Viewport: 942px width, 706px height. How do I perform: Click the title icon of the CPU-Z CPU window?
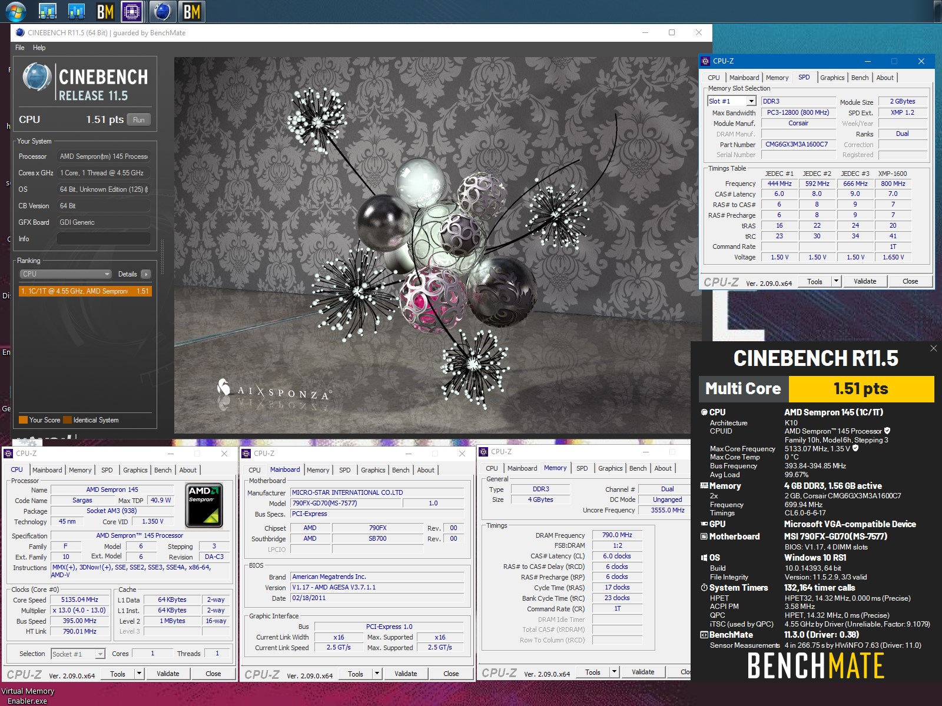point(8,453)
